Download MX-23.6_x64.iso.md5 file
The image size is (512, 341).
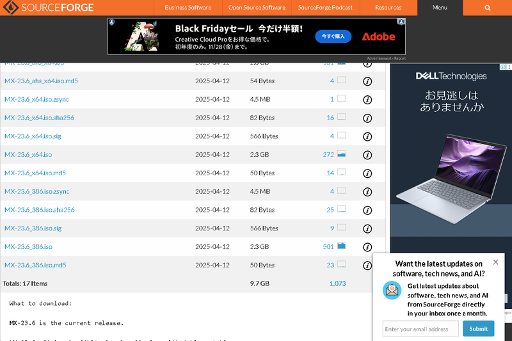[35, 173]
